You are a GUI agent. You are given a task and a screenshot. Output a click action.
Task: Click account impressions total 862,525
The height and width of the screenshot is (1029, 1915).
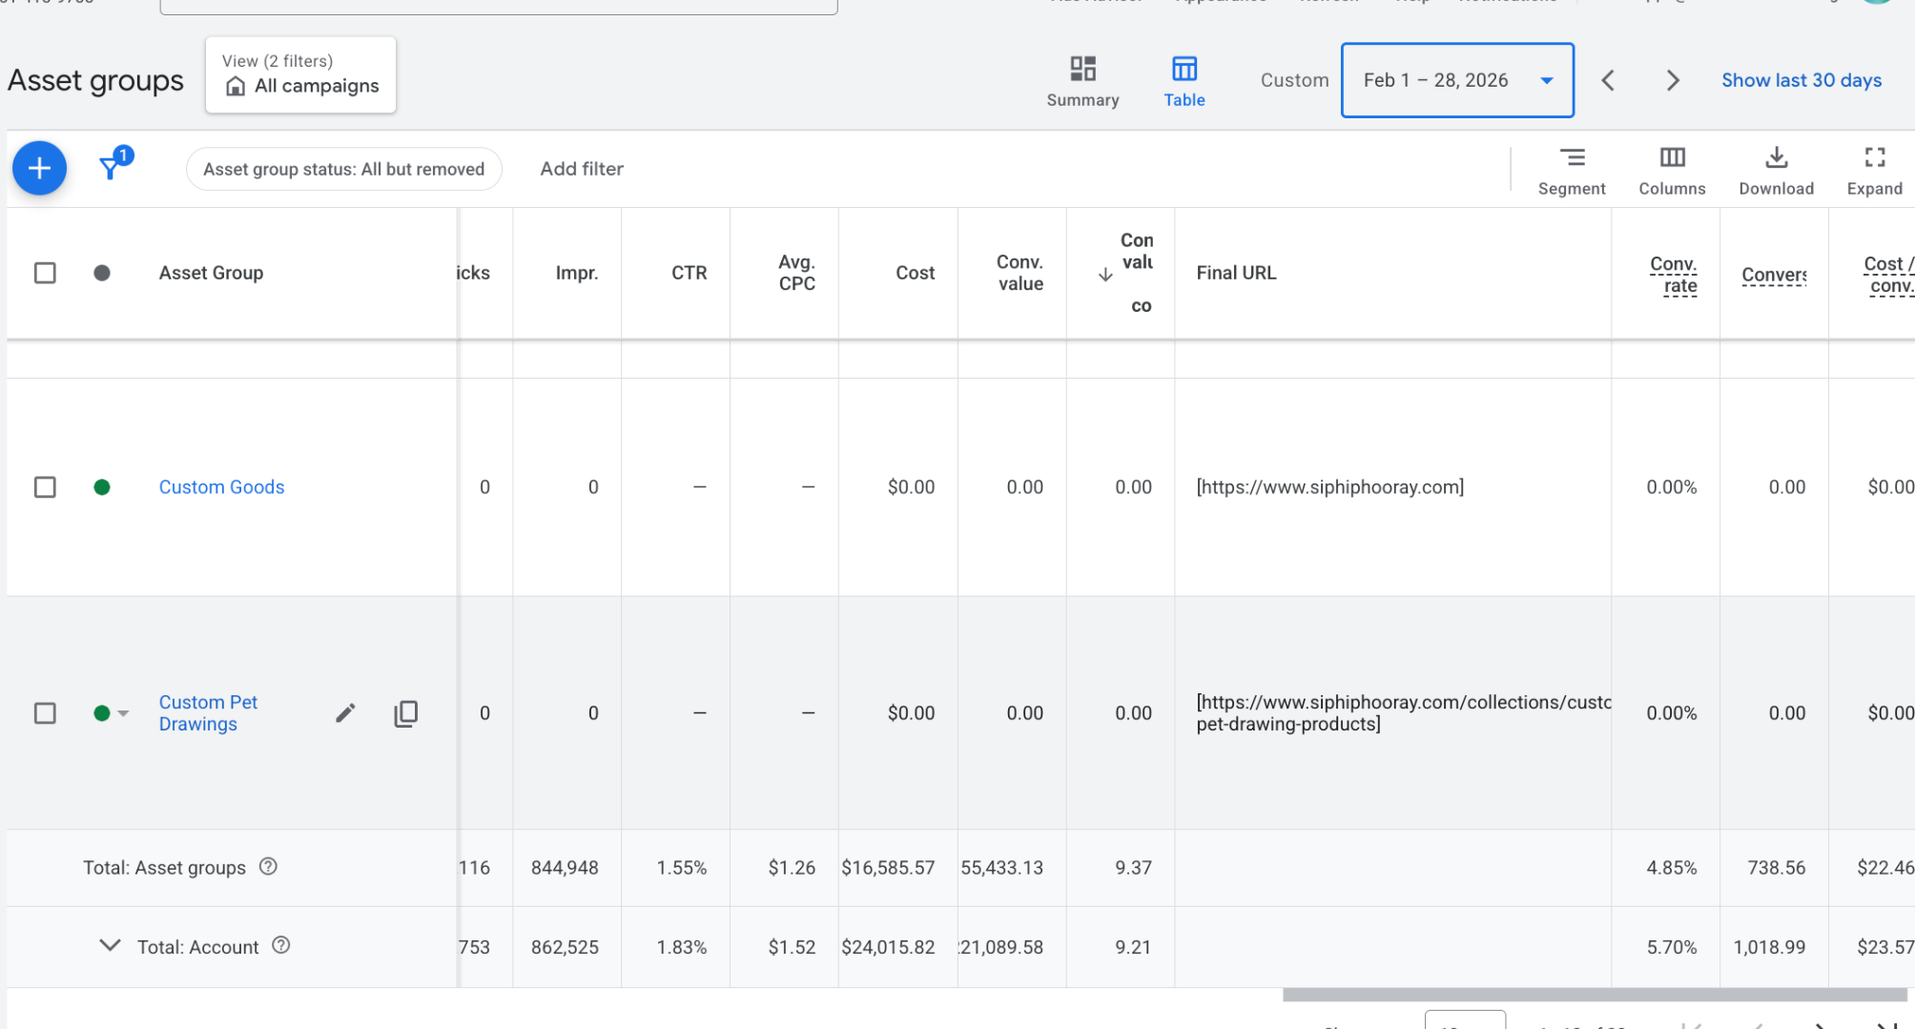[565, 947]
